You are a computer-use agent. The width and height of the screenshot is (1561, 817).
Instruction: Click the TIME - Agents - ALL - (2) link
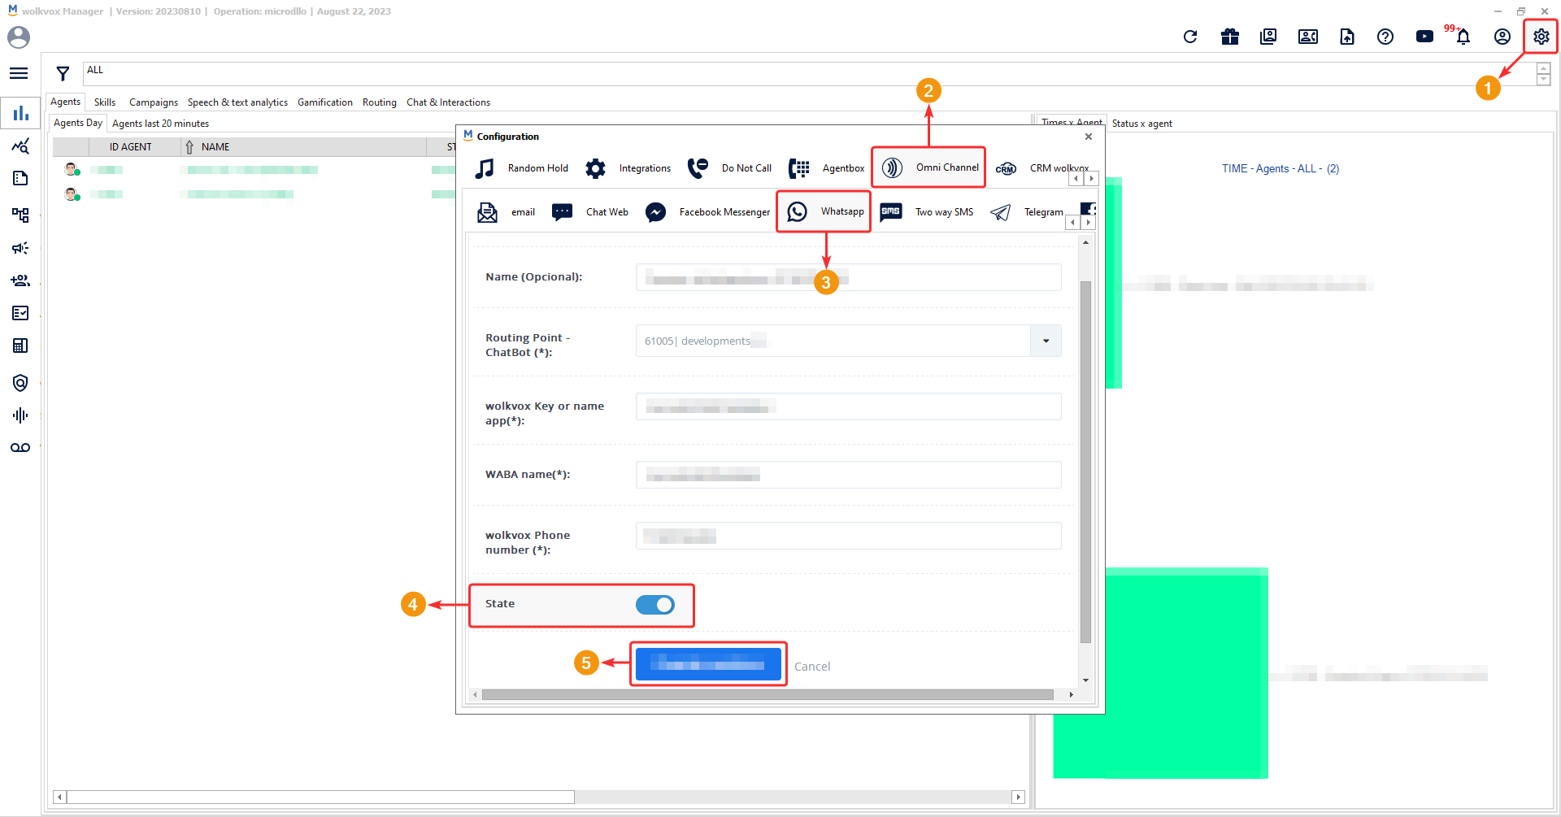(x=1281, y=169)
